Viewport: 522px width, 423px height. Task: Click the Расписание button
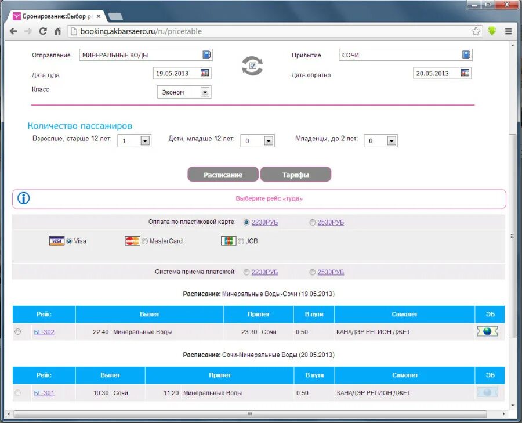tap(223, 175)
